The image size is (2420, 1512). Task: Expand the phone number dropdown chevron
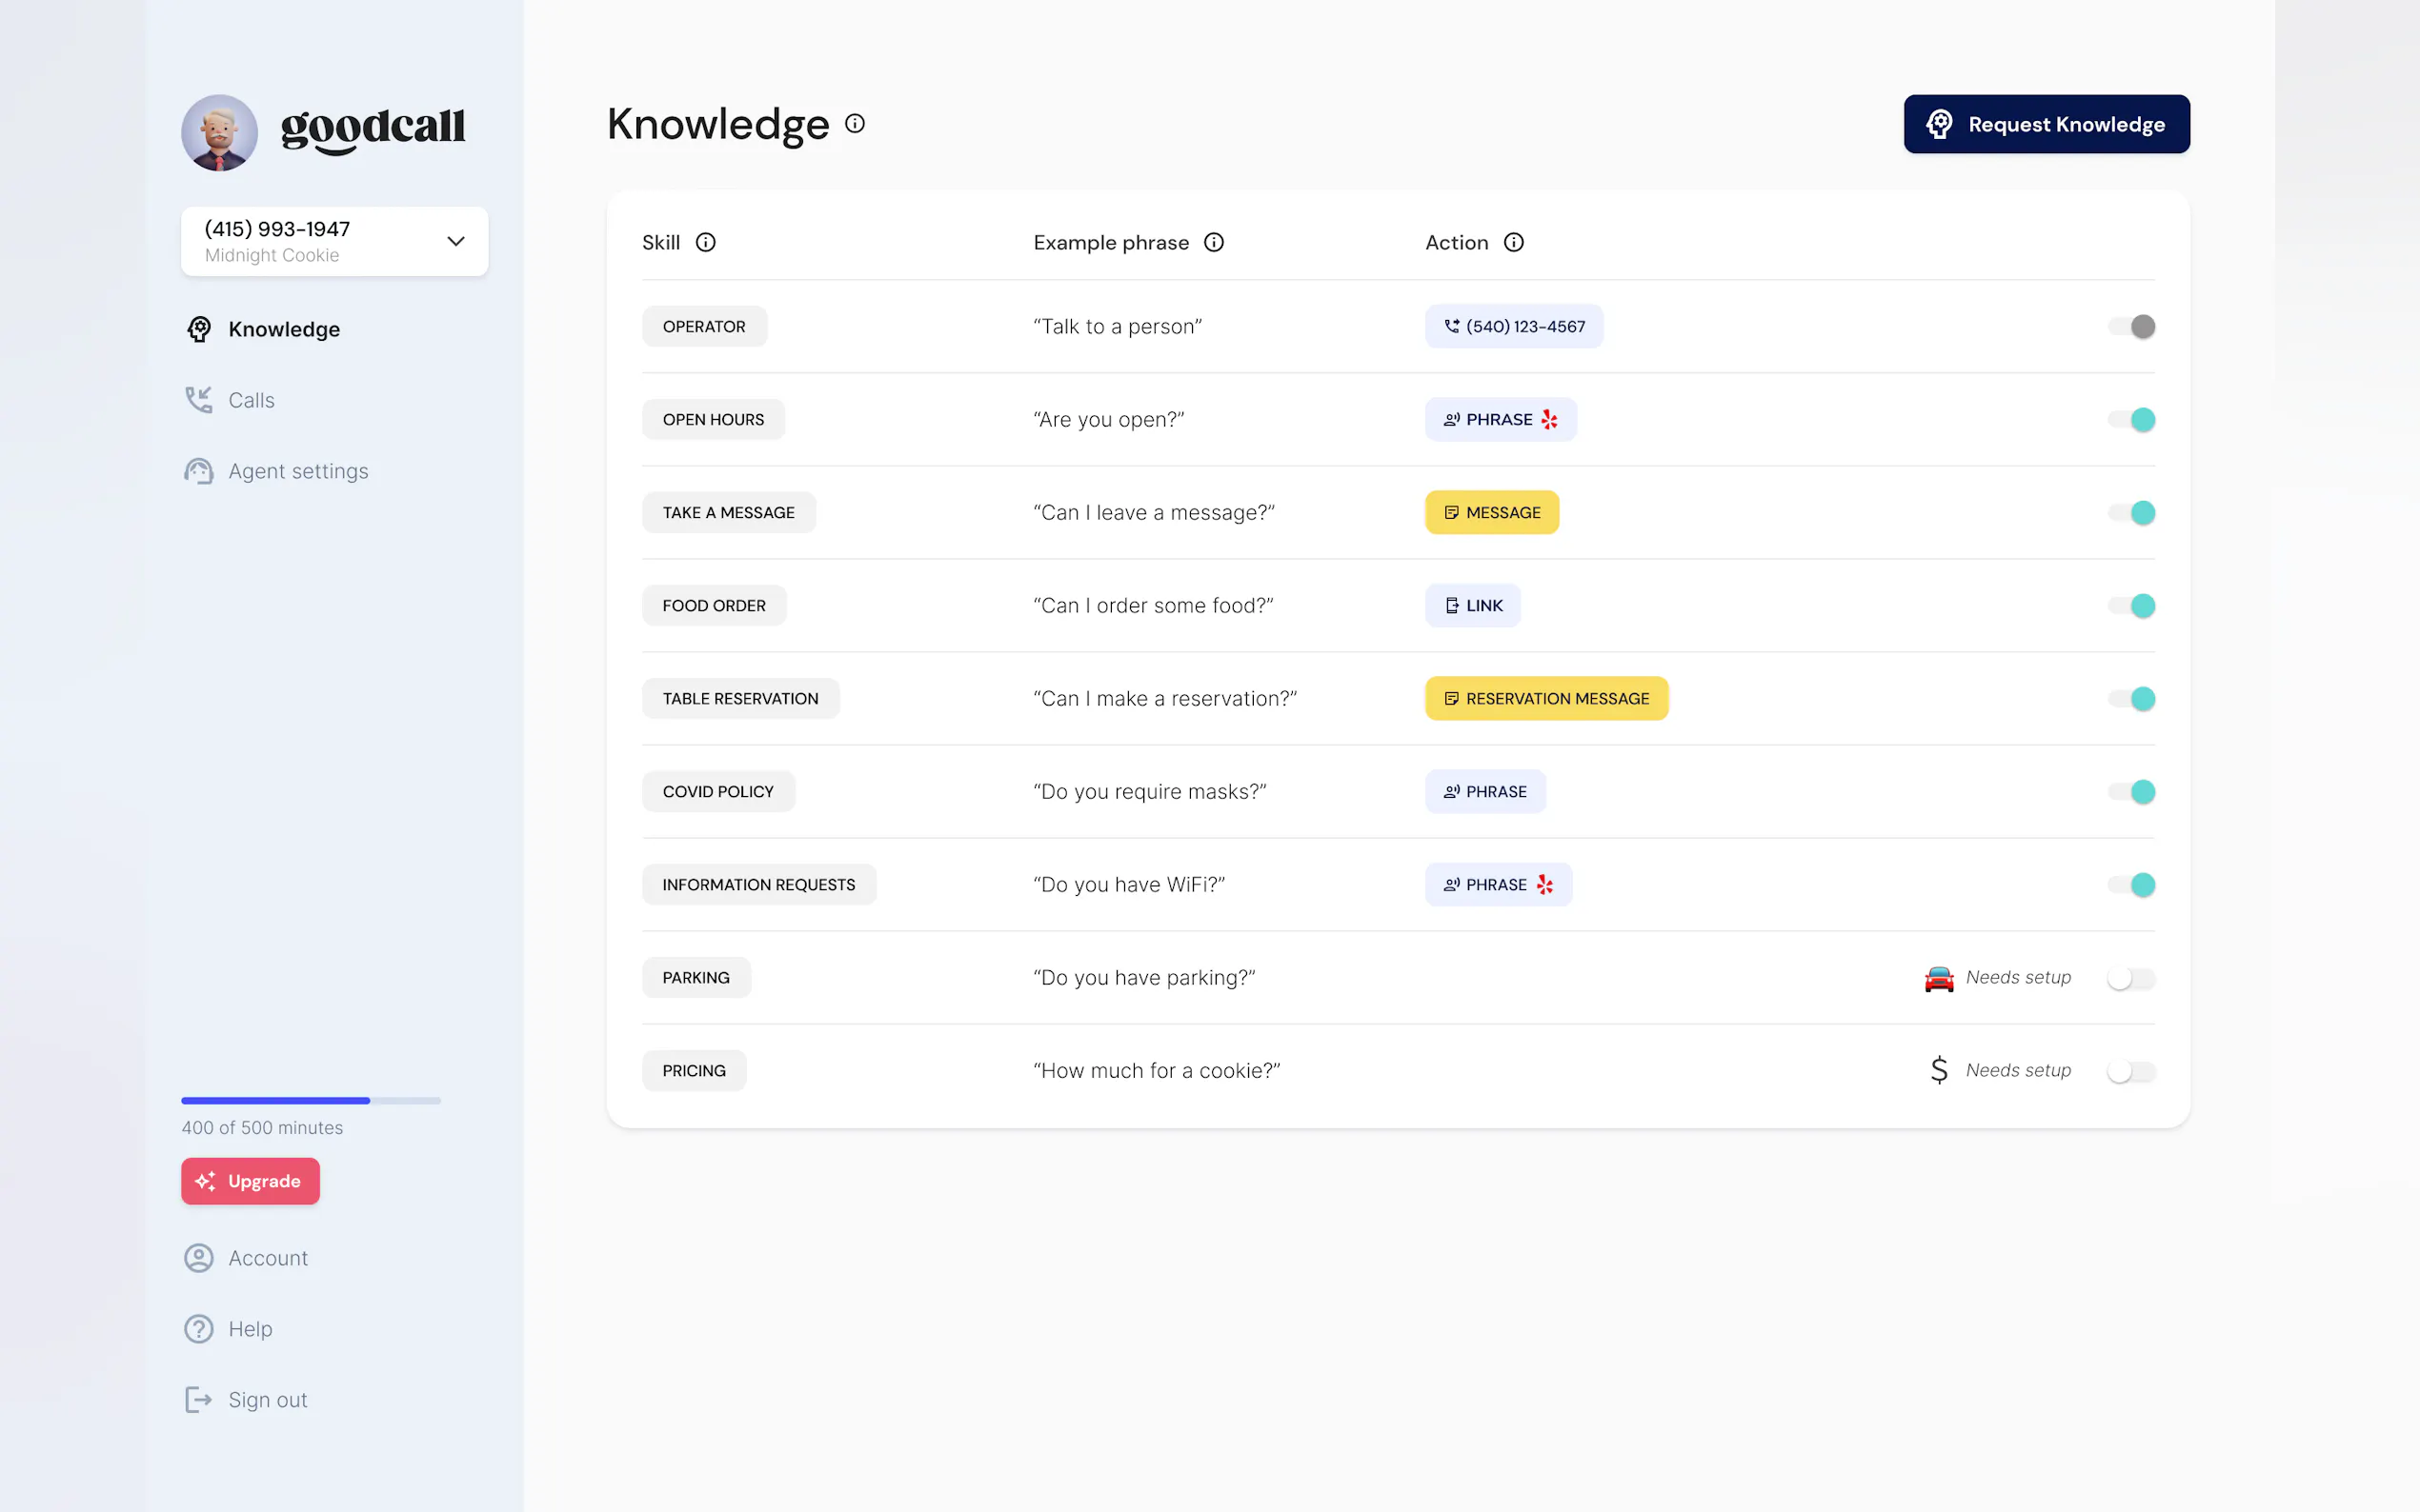pos(455,241)
